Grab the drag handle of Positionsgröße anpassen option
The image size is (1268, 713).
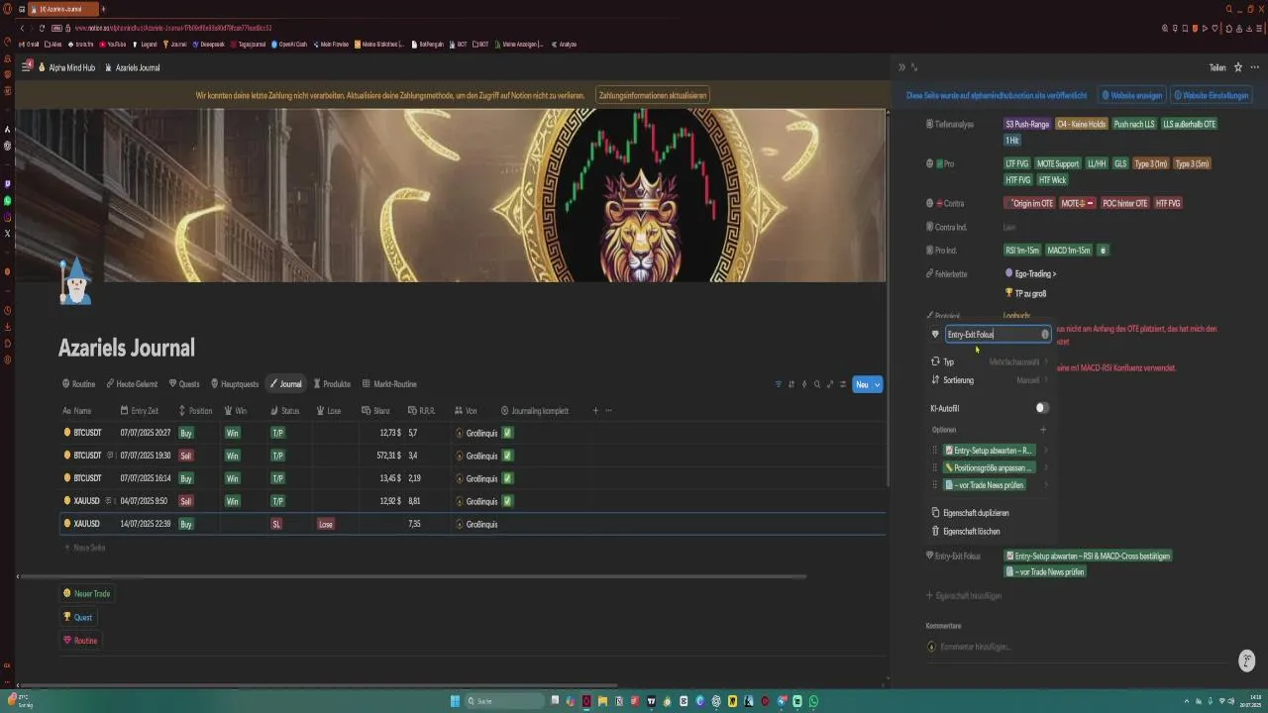934,467
